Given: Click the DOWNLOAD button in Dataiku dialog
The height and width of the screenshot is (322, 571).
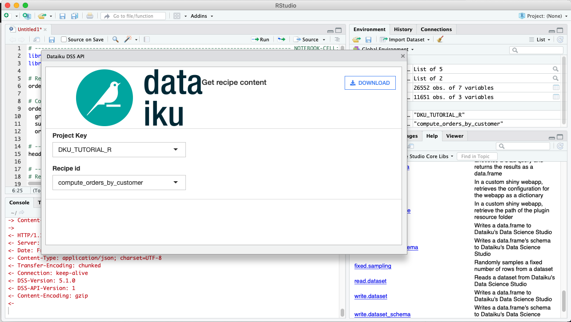Looking at the screenshot, I should [370, 83].
